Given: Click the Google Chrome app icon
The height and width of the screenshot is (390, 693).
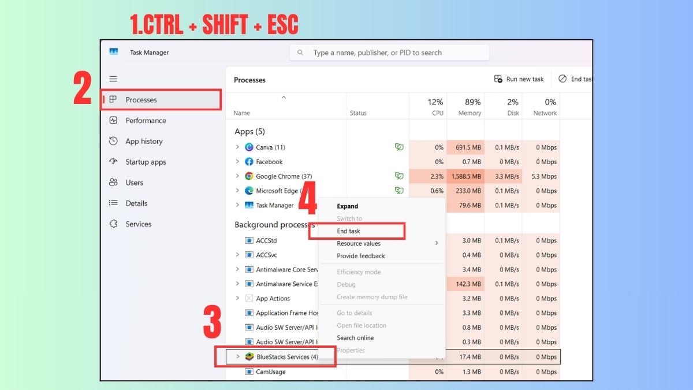Looking at the screenshot, I should 249,176.
